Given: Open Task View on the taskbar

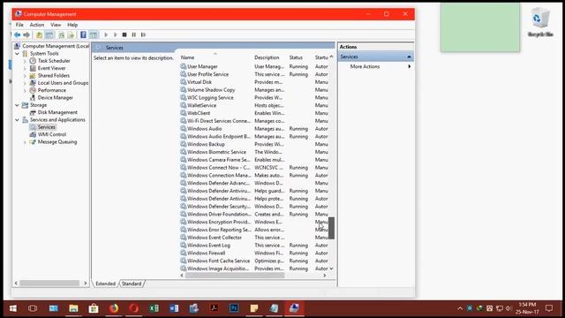Looking at the screenshot, I should pyautogui.click(x=33, y=308).
